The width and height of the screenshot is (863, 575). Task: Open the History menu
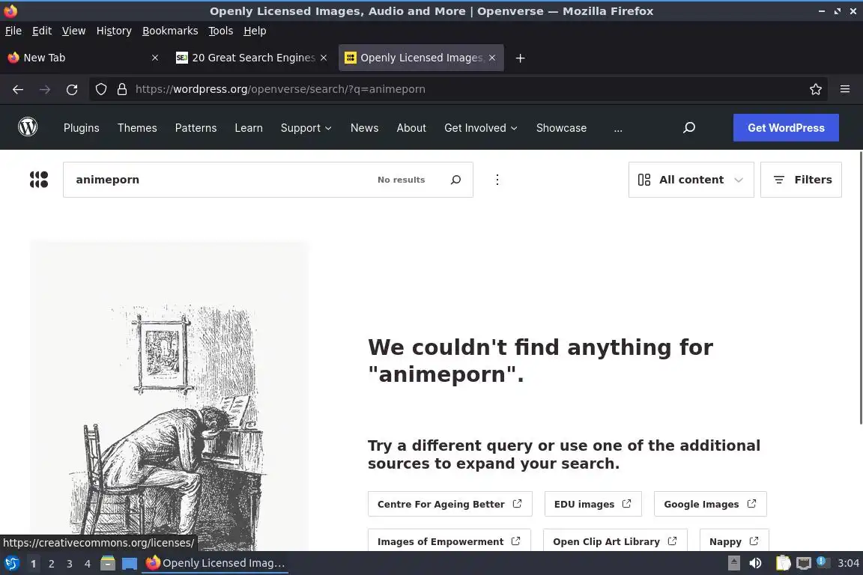click(x=114, y=31)
